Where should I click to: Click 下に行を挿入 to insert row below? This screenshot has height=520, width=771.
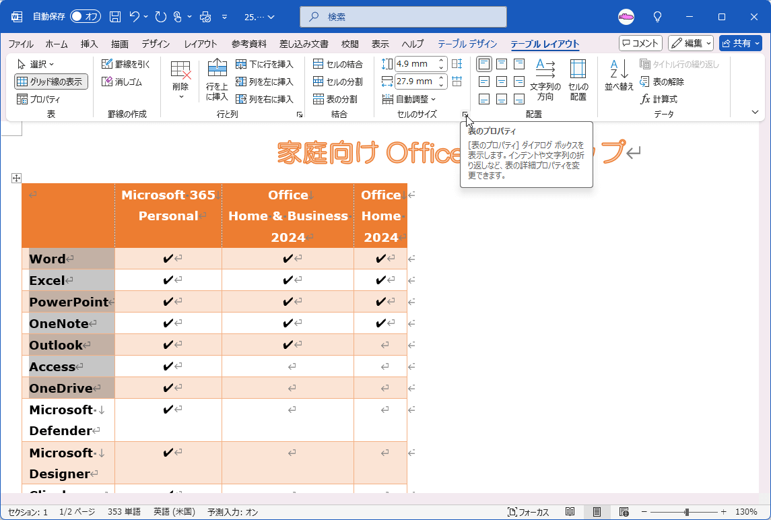click(265, 64)
